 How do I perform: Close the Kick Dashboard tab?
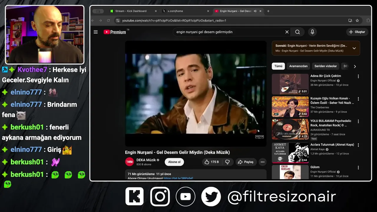156,11
